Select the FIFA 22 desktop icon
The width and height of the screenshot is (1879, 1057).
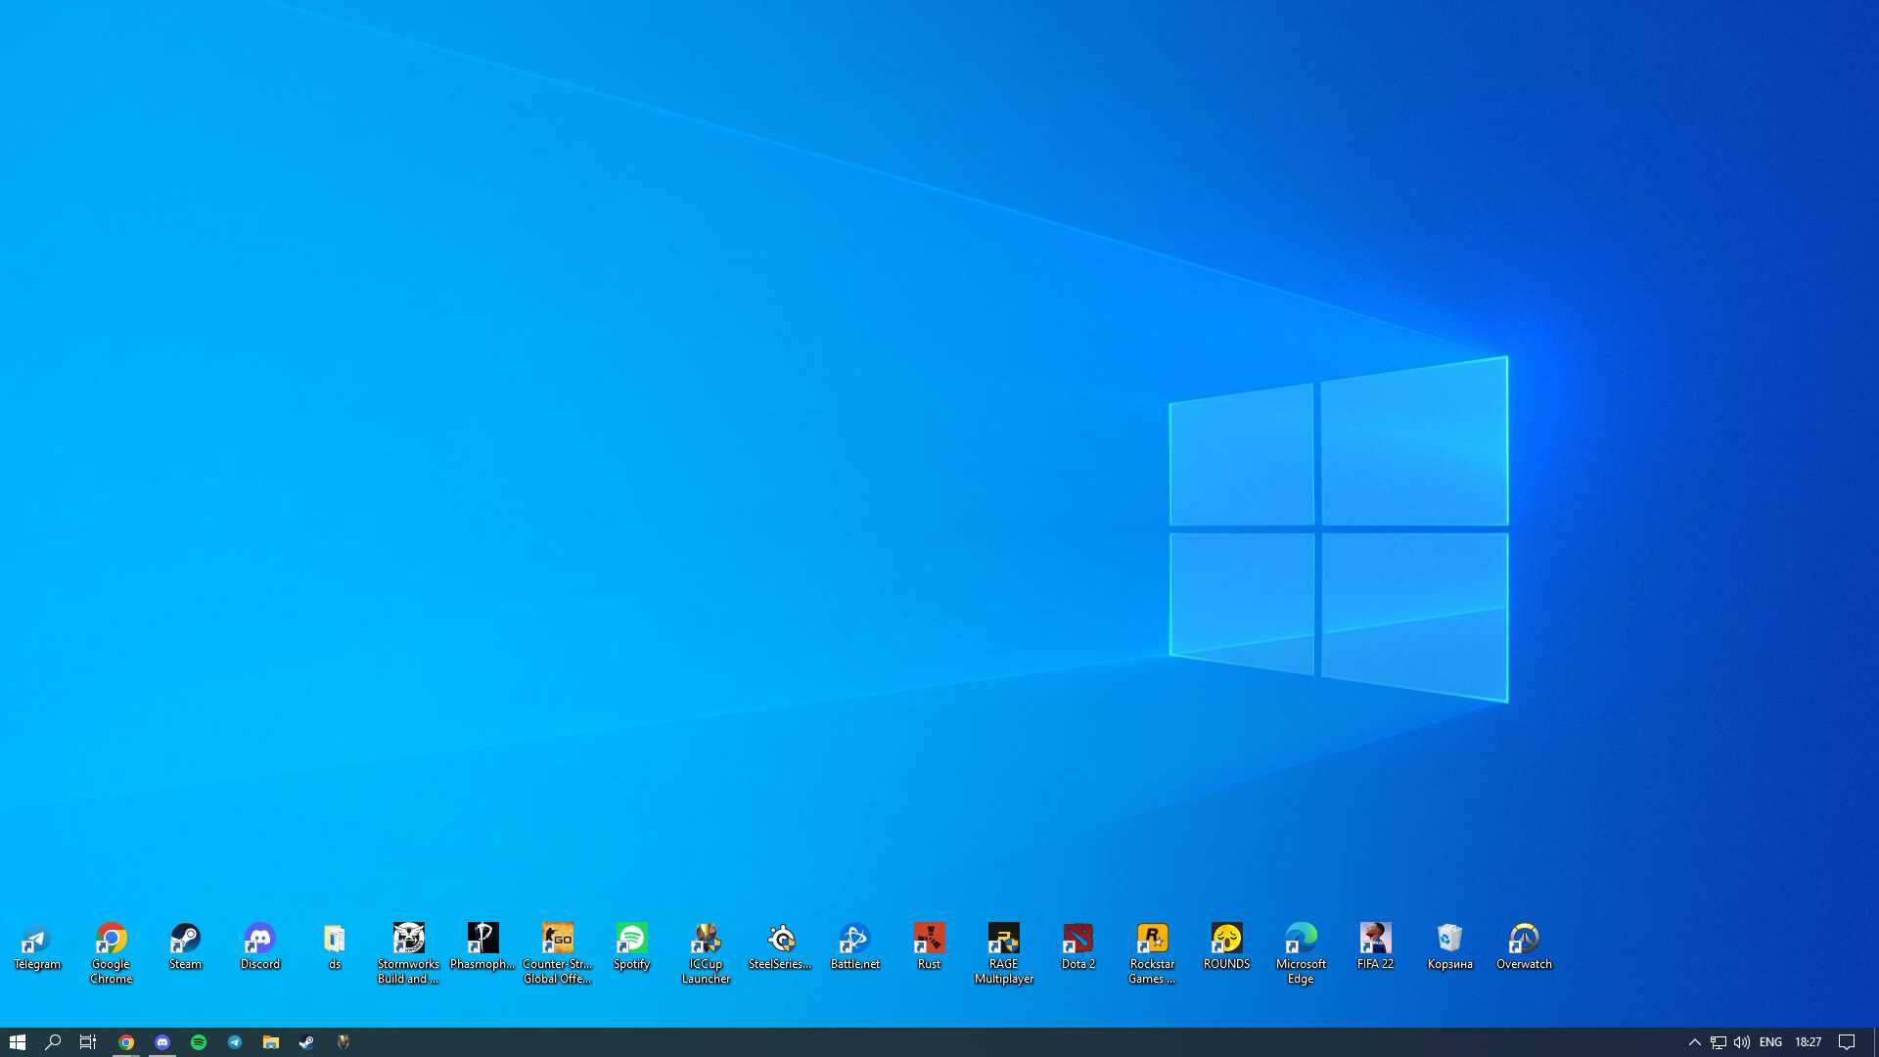tap(1375, 945)
